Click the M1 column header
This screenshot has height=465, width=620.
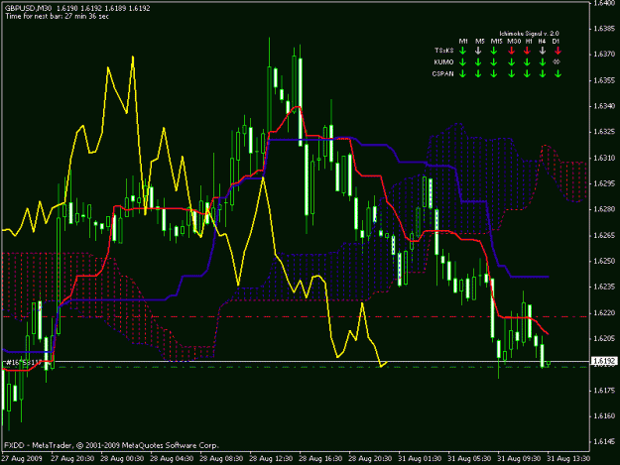click(x=463, y=41)
